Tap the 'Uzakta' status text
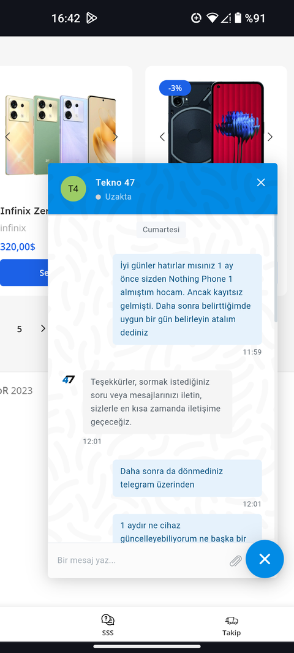Screen dimensions: 294x653 click(x=118, y=197)
